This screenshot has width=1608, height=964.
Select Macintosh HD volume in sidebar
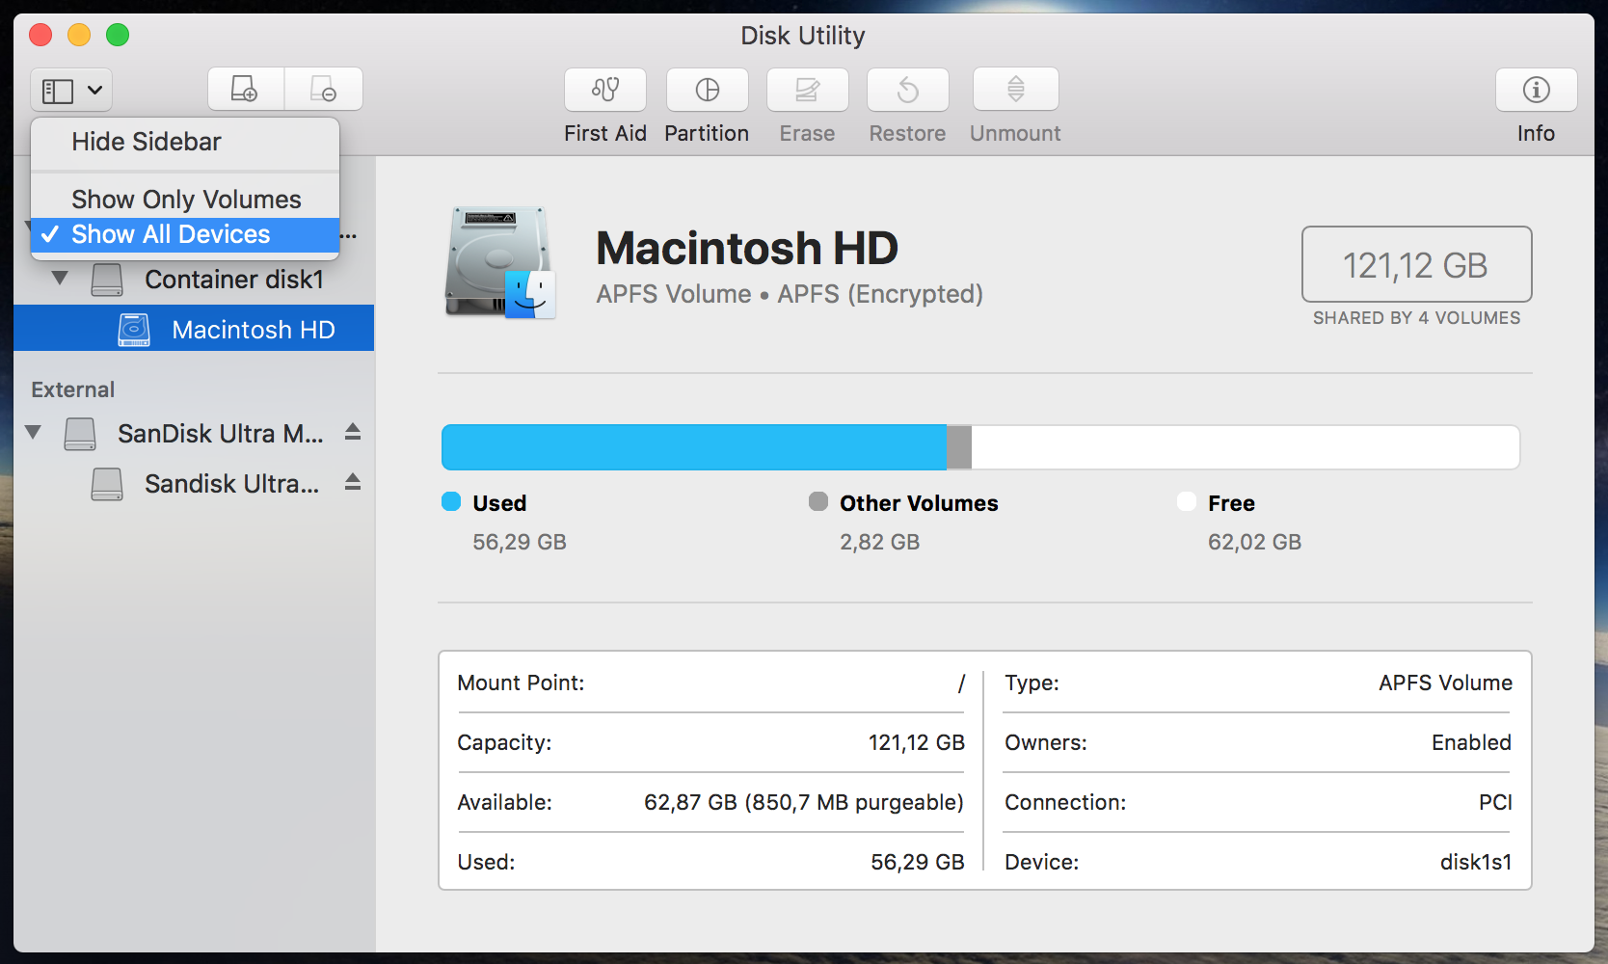point(194,329)
